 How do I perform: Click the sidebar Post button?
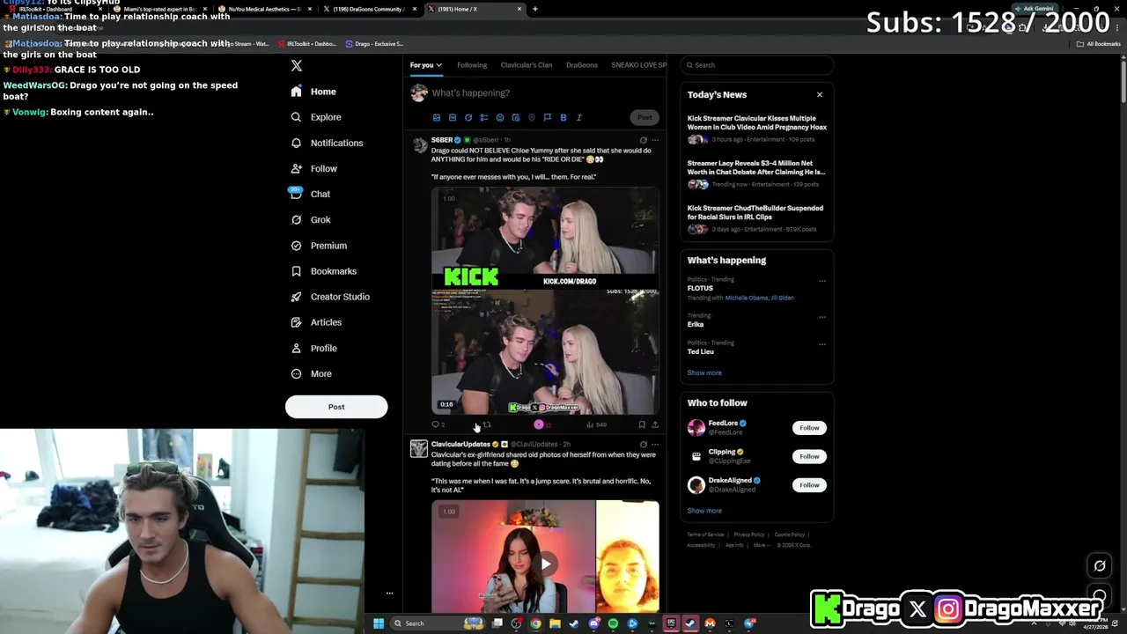click(336, 407)
